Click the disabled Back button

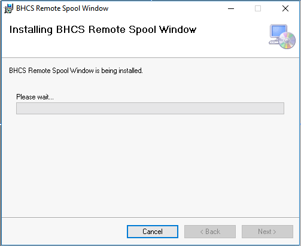(210, 232)
